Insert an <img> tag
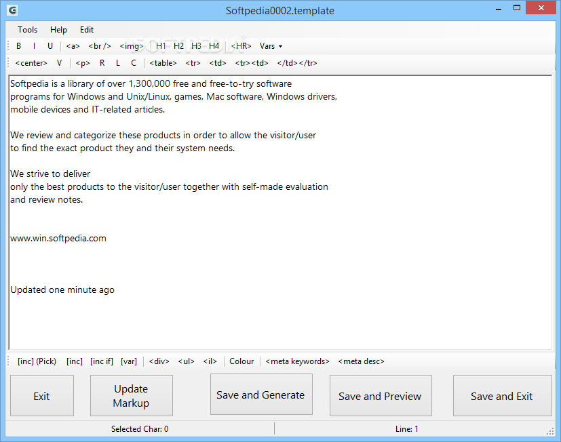561x442 pixels. 132,46
